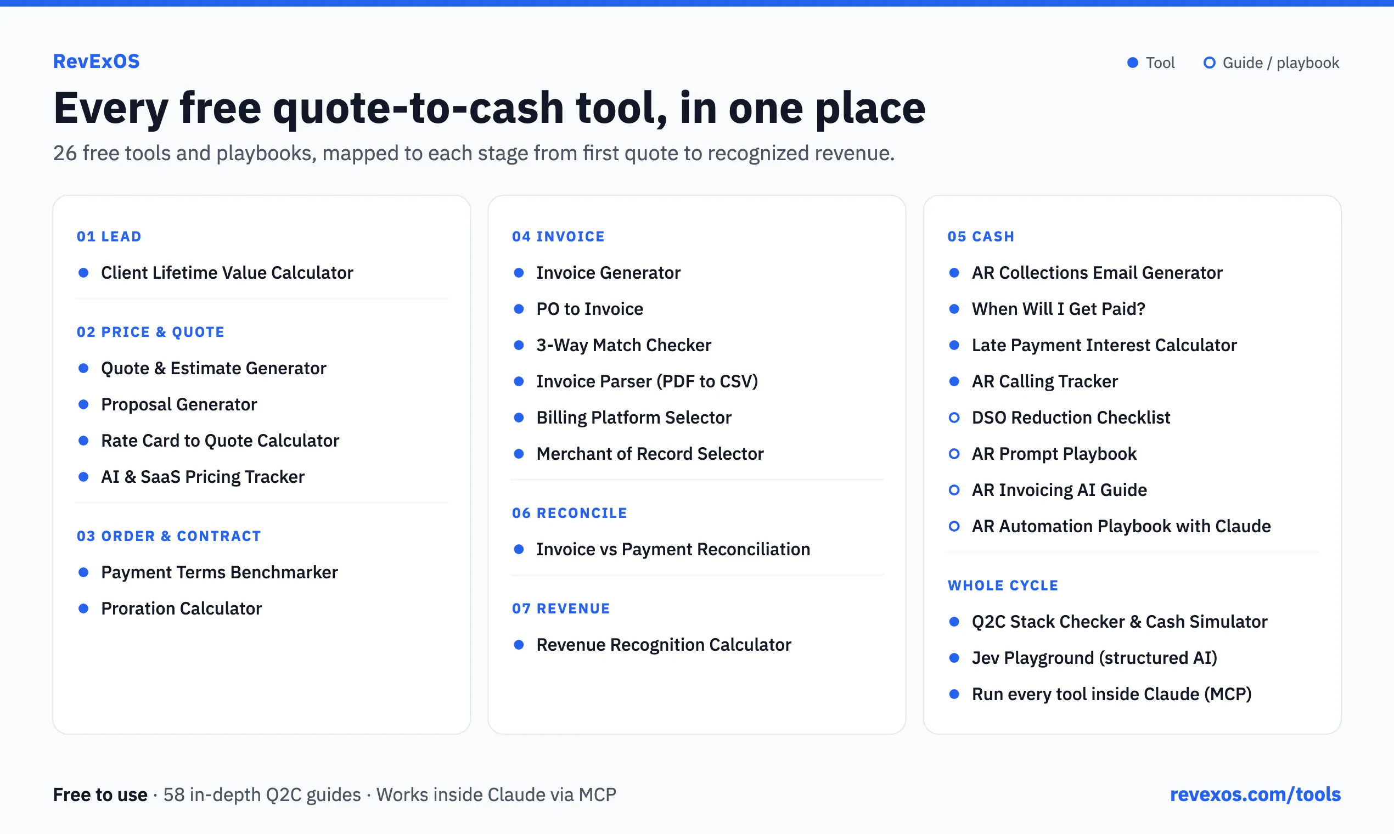Open 3-Way Match Checker

[x=623, y=345]
